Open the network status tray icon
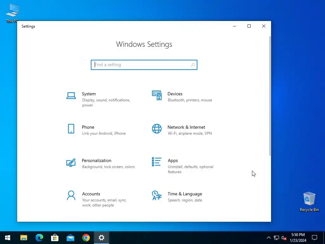The image size is (325, 244). 276,238
